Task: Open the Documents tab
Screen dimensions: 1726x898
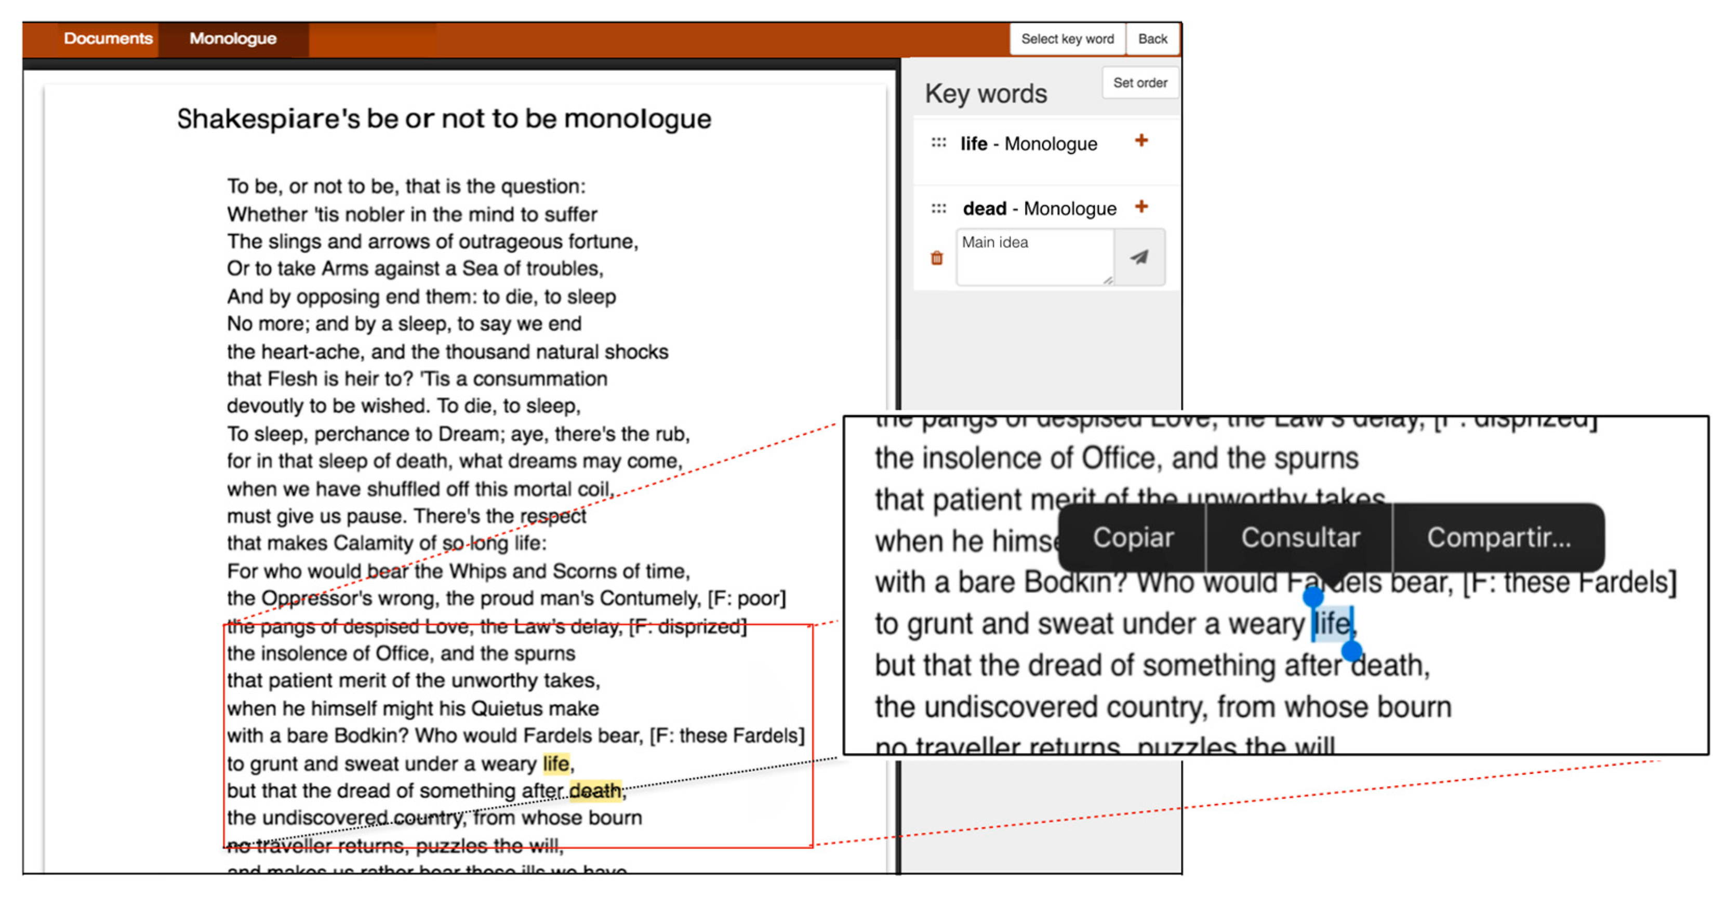Action: coord(108,39)
